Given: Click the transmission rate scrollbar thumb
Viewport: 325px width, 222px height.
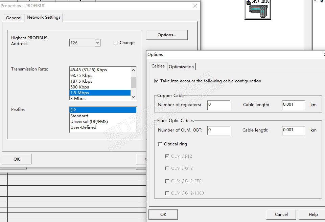Looking at the screenshot, I should [134, 82].
